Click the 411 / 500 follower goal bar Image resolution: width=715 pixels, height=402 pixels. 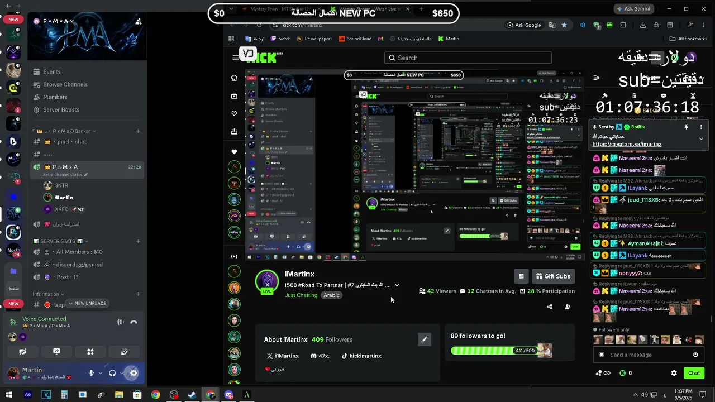click(x=501, y=350)
